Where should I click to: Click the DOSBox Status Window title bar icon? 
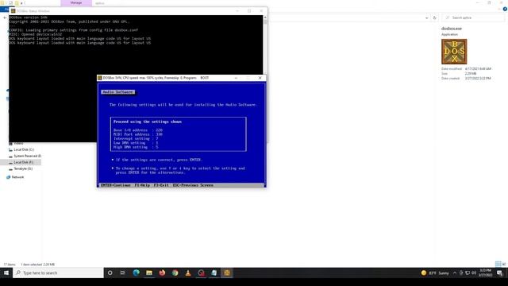(x=13, y=10)
